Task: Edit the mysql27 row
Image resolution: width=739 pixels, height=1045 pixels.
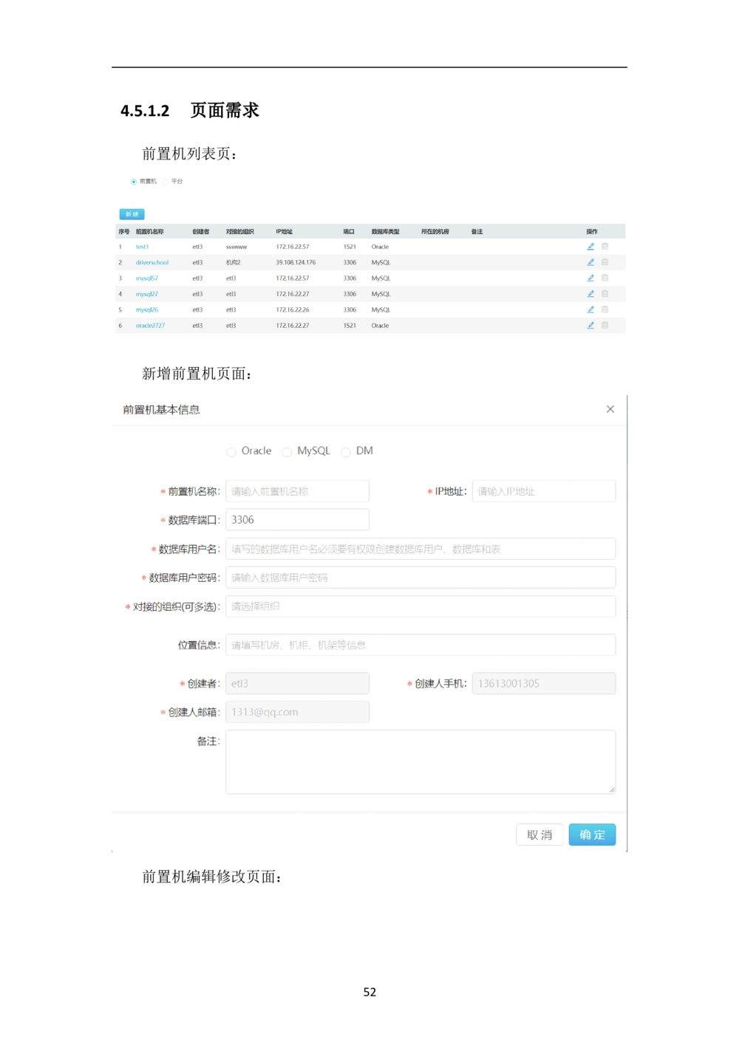Action: tap(590, 293)
